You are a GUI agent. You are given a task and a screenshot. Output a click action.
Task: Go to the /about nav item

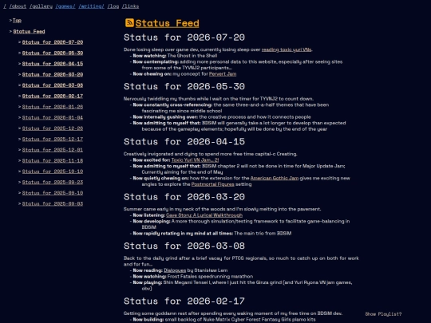pyautogui.click(x=18, y=6)
